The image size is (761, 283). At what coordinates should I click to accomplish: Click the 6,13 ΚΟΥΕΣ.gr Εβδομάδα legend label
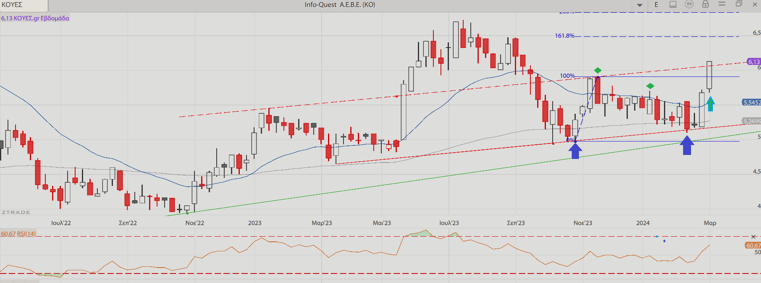(x=35, y=18)
